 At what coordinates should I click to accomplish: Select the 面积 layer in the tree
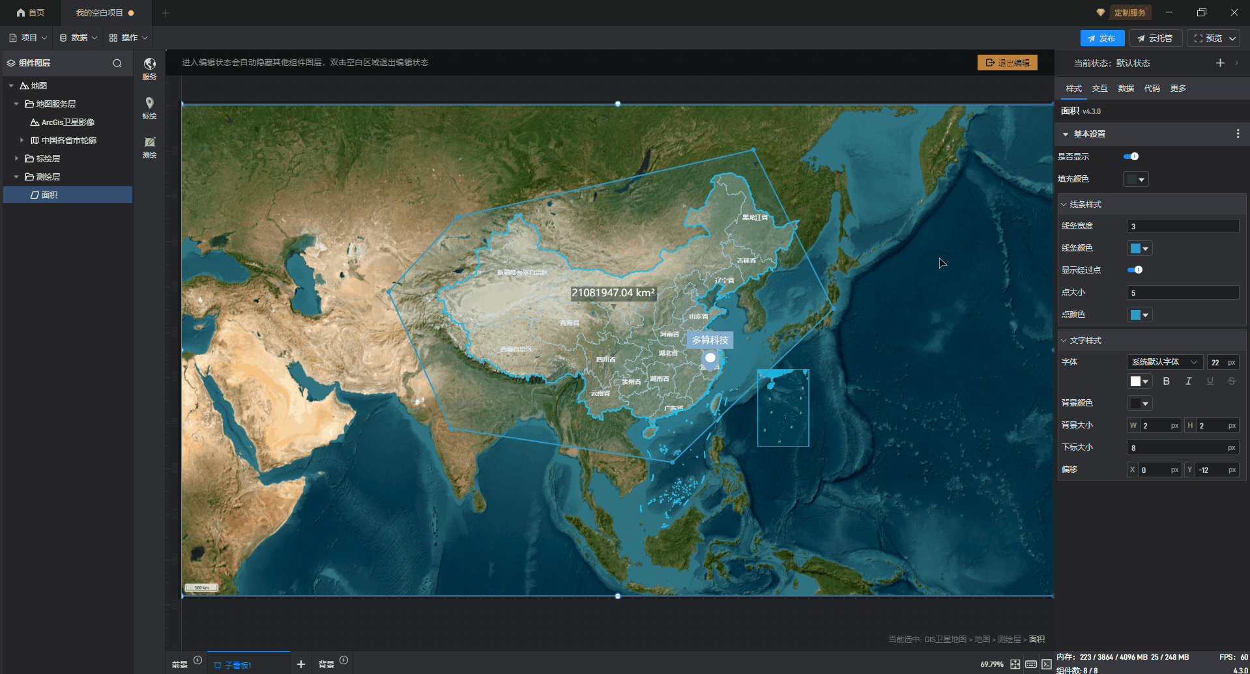click(68, 195)
